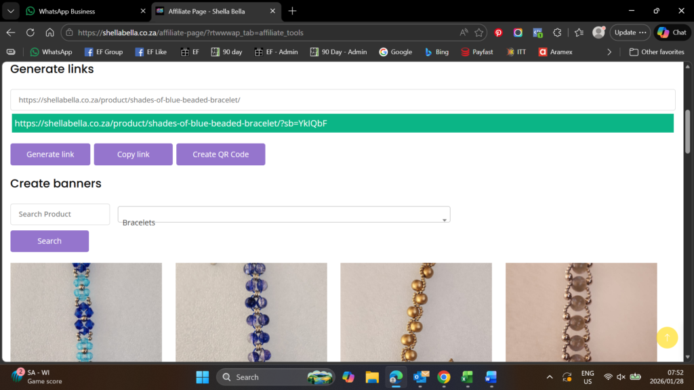Open the Copilot Chat button
Viewport: 694px width, 390px height.
pyautogui.click(x=672, y=32)
